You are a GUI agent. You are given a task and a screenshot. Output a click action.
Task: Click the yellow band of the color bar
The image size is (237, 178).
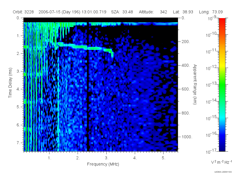click(222, 66)
